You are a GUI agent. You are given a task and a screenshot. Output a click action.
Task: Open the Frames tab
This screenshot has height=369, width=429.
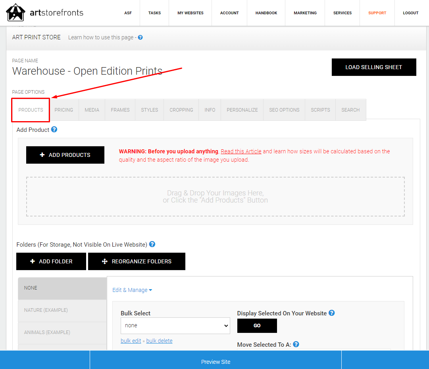[120, 110]
